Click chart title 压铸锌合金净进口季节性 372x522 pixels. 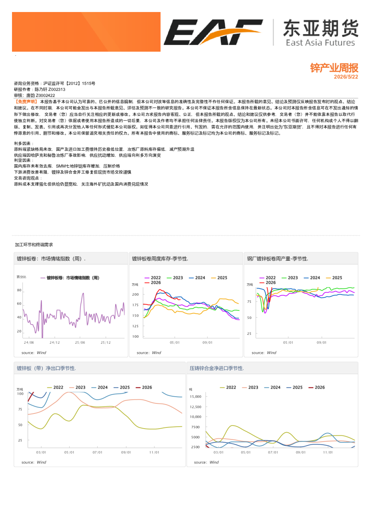[x=217, y=368]
